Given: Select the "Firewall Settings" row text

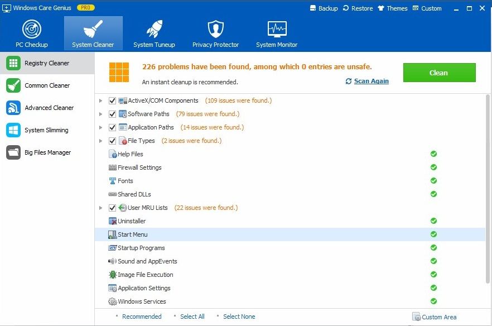Looking at the screenshot, I should 139,167.
